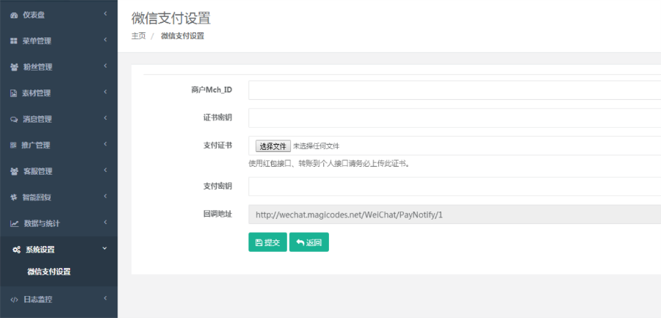
Task: Expand the 仪表盘 menu chevron
Action: point(105,14)
